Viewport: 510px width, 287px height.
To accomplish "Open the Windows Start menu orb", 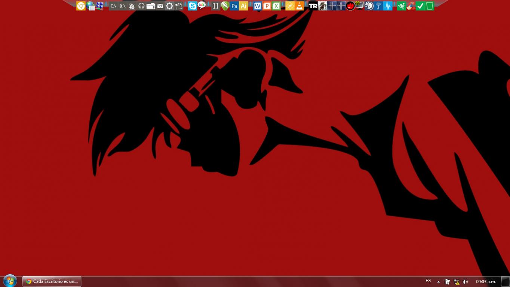I will pos(10,281).
